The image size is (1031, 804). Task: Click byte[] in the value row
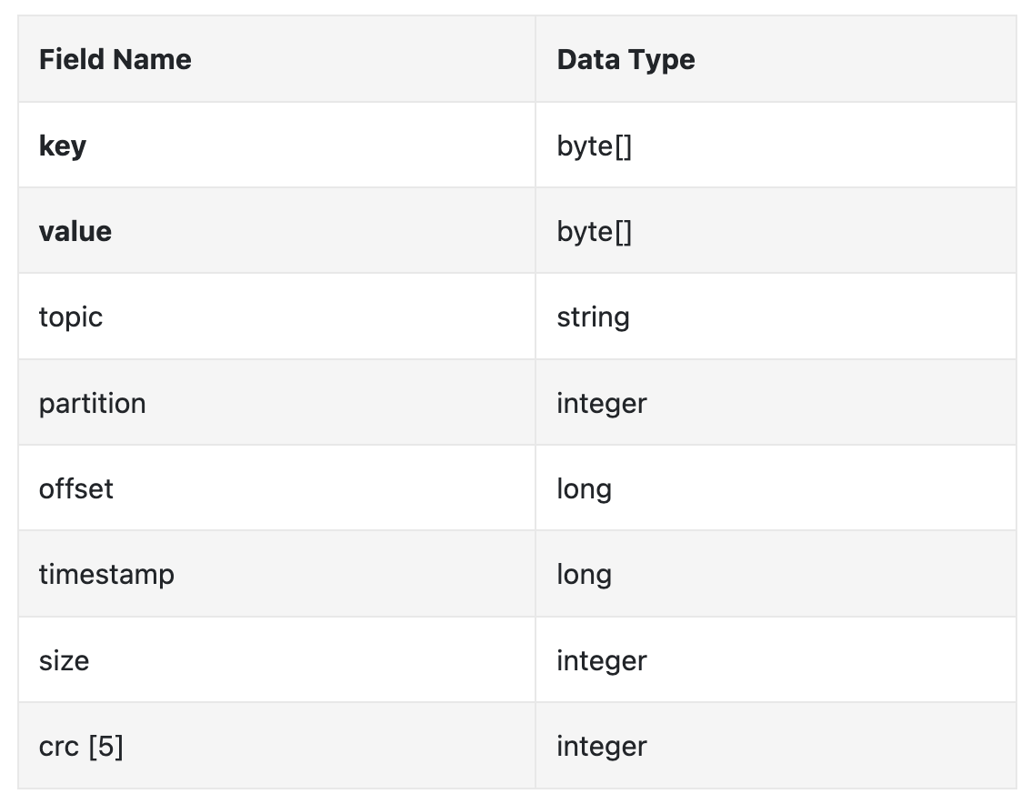click(594, 231)
